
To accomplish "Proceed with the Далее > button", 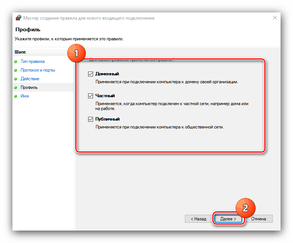I will 228,219.
